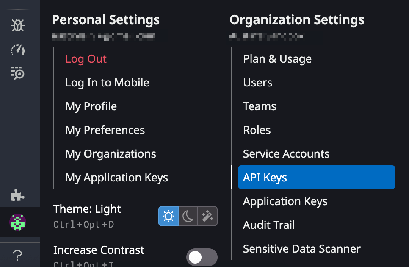Open My Profile
The width and height of the screenshot is (409, 267).
tap(91, 106)
